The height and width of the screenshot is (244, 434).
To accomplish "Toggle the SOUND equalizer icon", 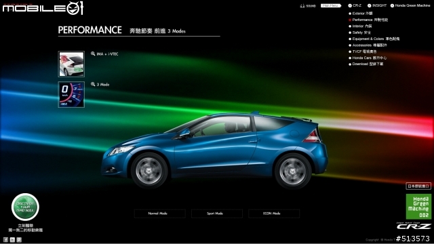I will 302,6.
